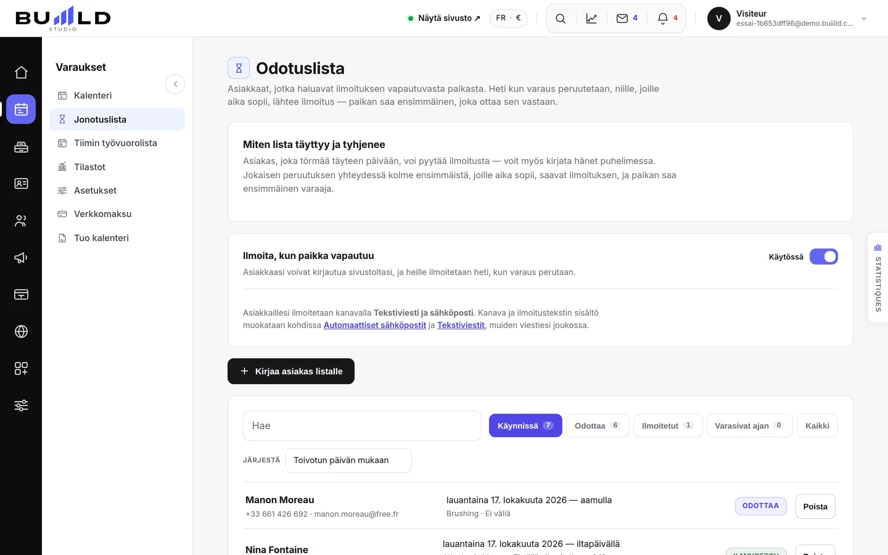The width and height of the screenshot is (888, 555).
Task: Open the STATISTIQUES side panel
Action: click(x=878, y=277)
